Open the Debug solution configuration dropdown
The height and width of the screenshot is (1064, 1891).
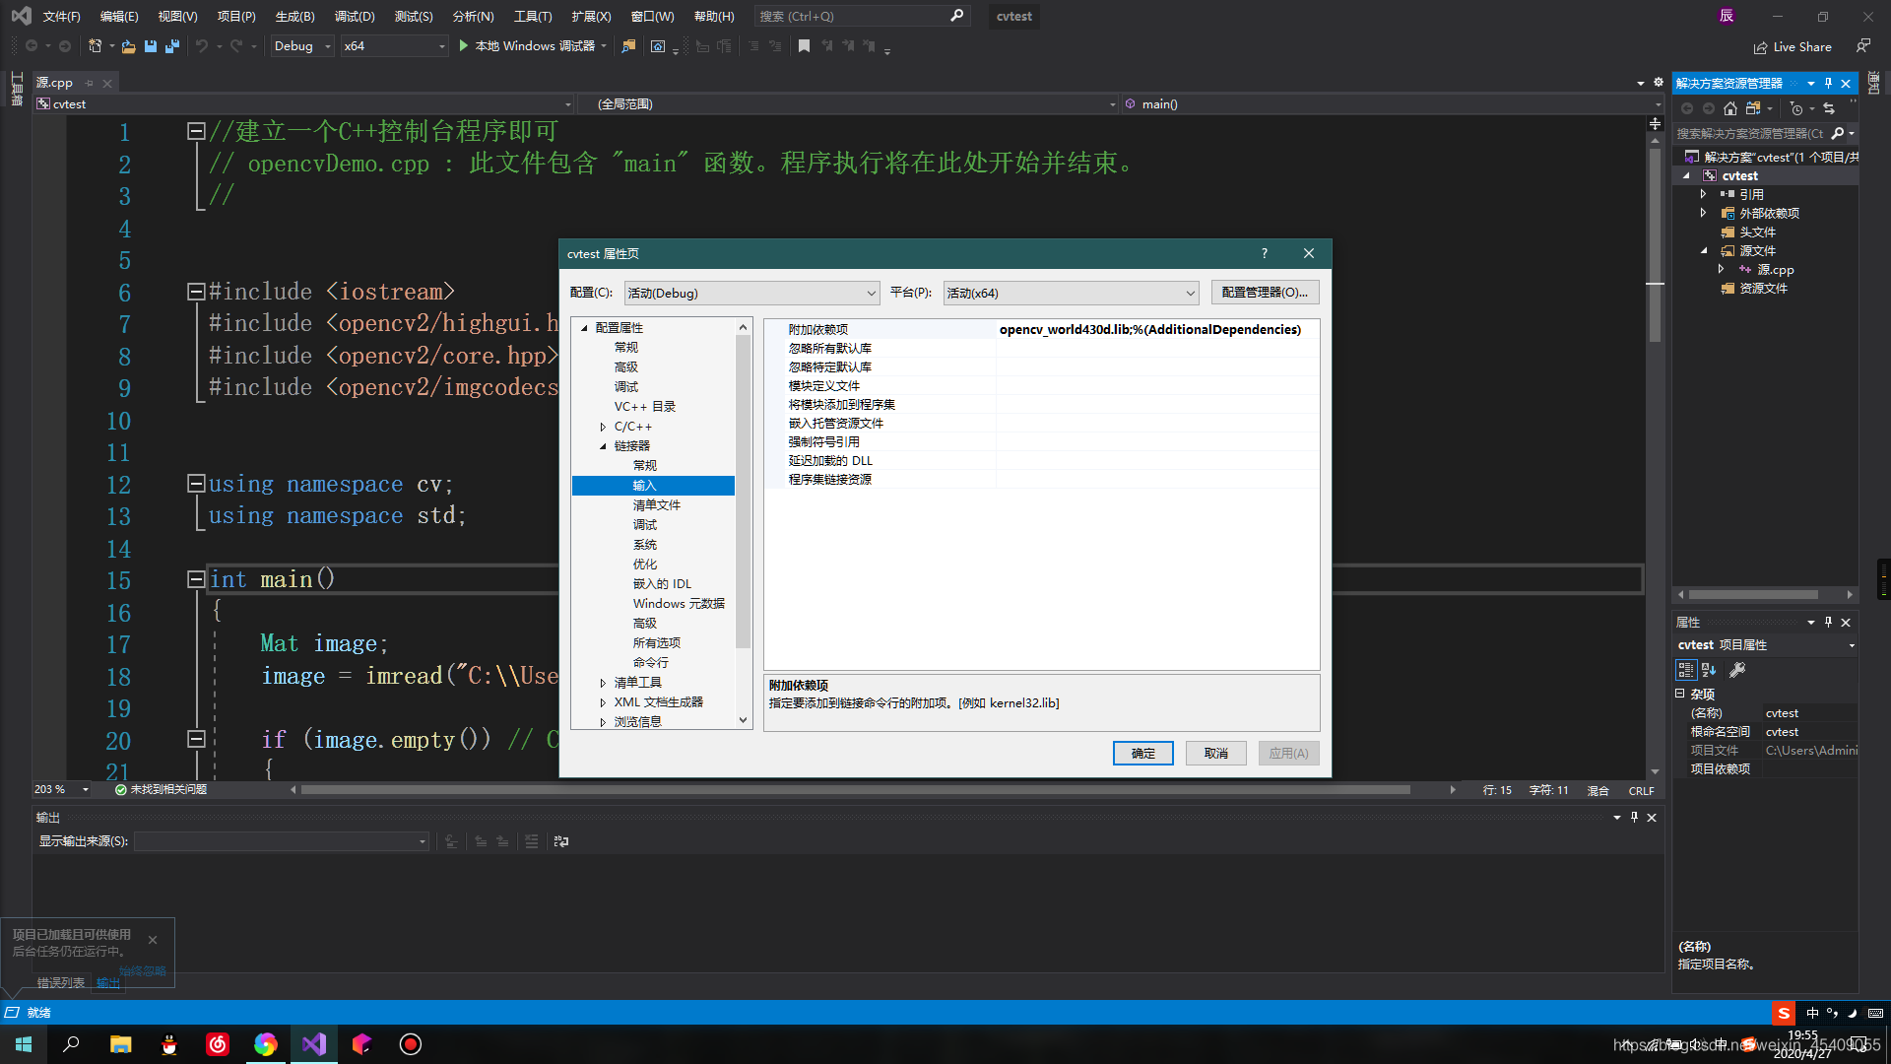pos(302,46)
